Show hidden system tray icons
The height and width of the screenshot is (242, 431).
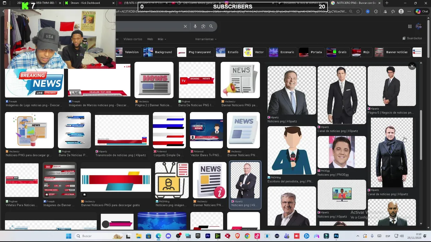358,236
